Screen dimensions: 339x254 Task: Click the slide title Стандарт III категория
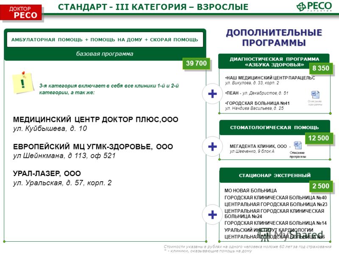153,7
